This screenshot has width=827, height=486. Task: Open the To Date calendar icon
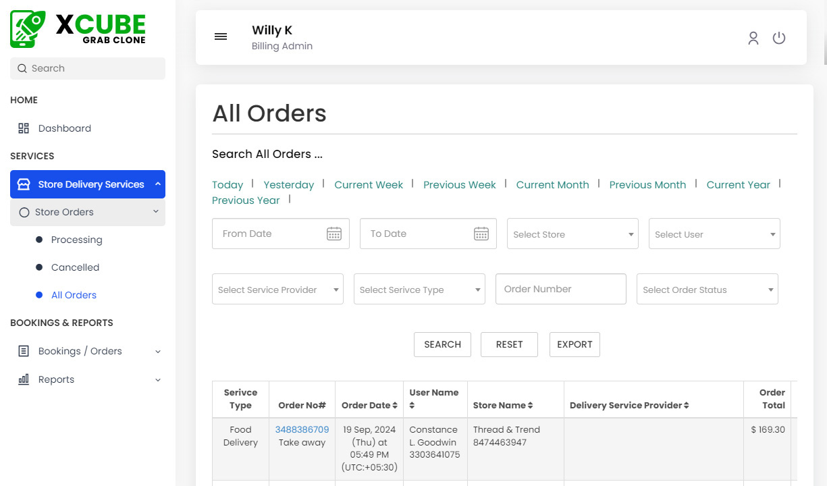481,234
